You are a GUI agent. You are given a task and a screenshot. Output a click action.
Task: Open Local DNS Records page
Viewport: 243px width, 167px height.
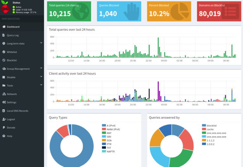point(17,111)
